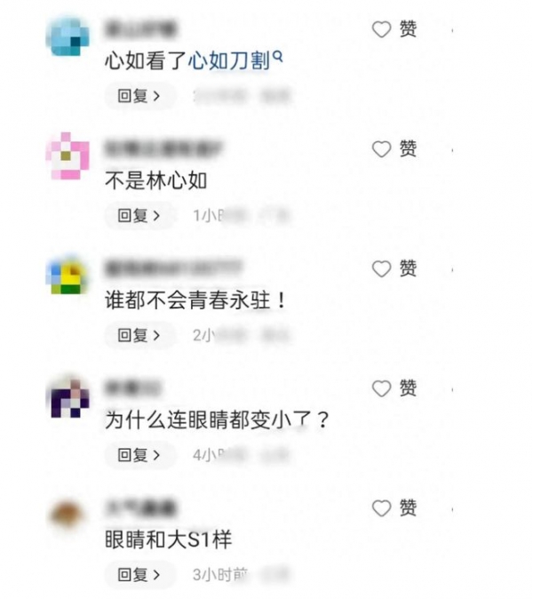Open pink pixelated avatar profile

(x=68, y=156)
